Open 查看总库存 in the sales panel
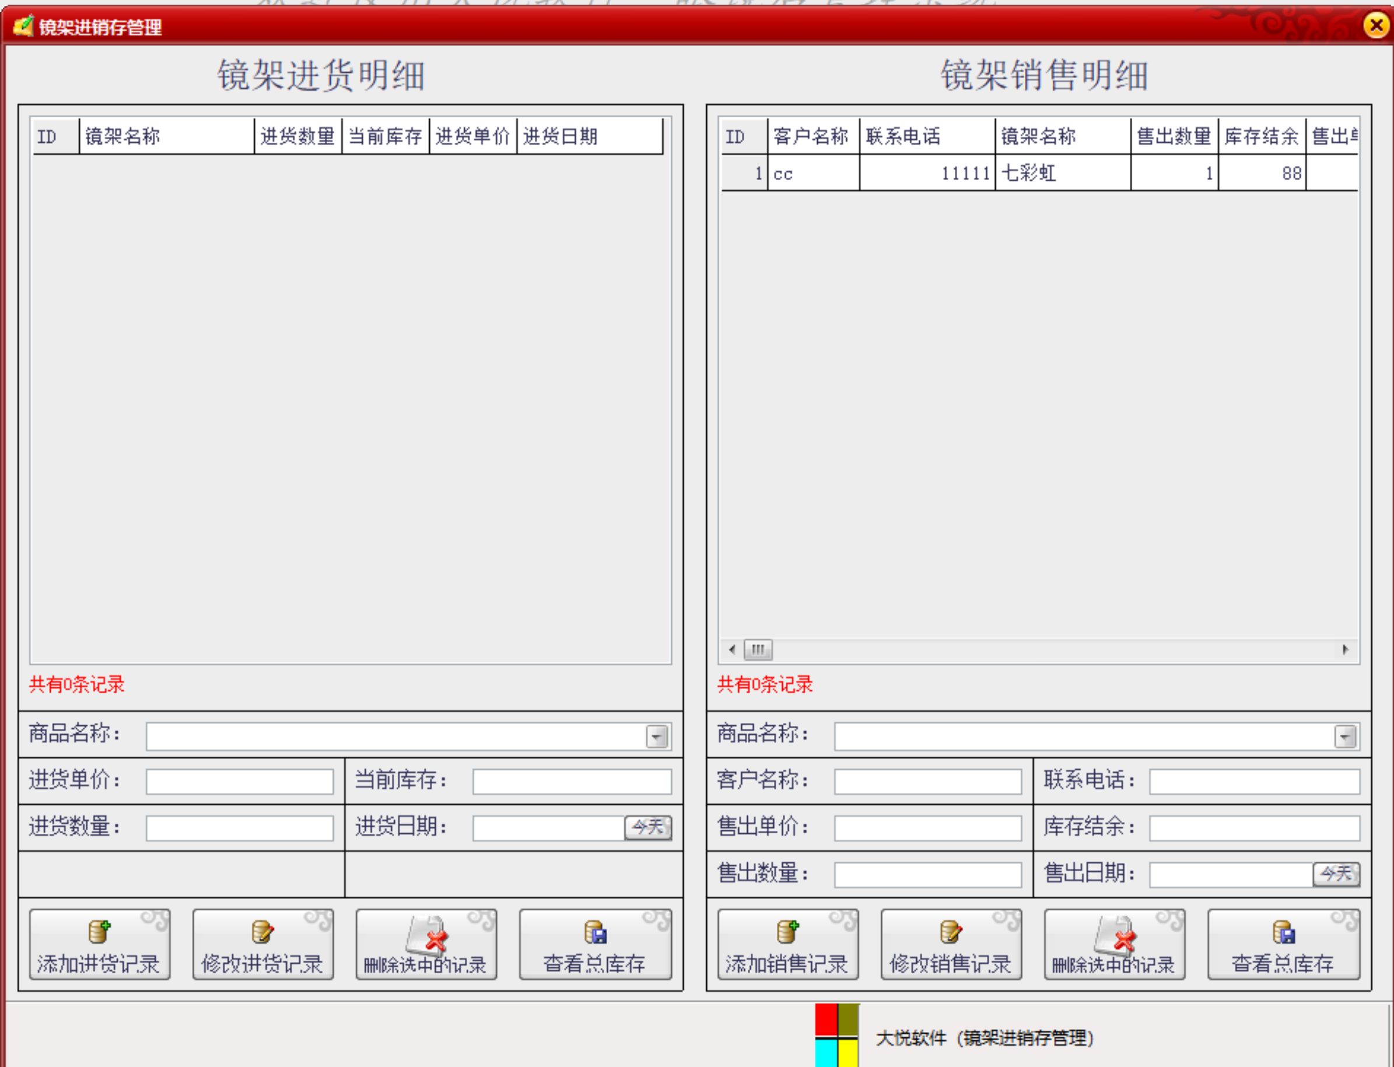This screenshot has width=1394, height=1067. (1283, 944)
